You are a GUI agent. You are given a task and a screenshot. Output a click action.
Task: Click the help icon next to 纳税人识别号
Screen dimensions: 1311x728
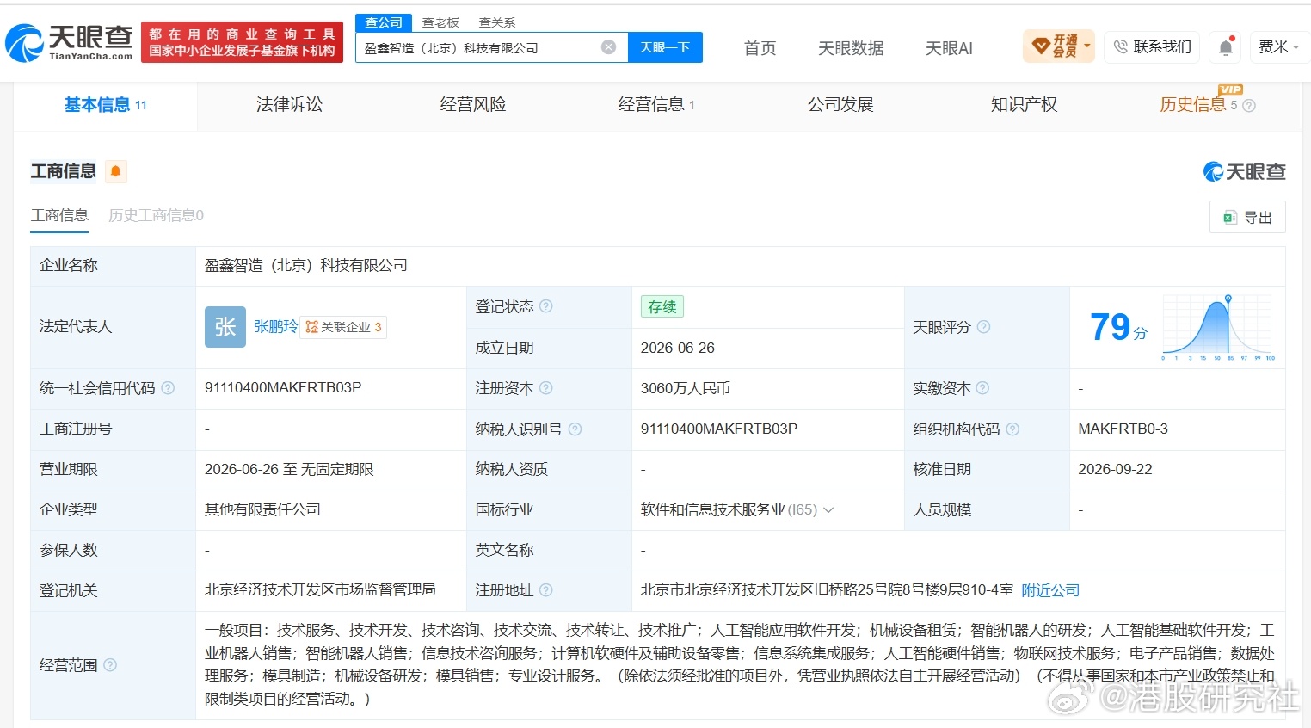(x=575, y=429)
